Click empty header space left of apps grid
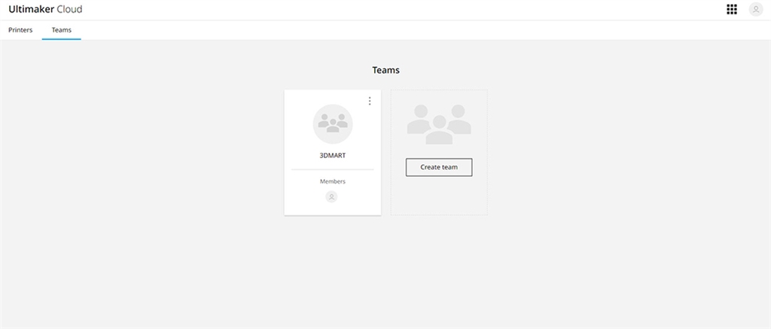The height and width of the screenshot is (329, 771). tap(602, 10)
